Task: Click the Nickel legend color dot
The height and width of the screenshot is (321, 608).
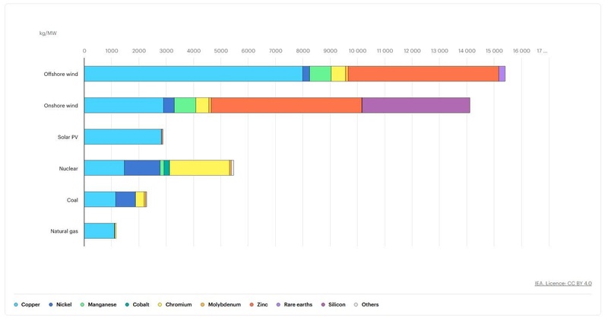Action: 50,304
